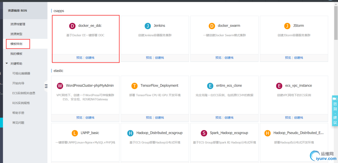The image size is (338, 163).
Task: Click the entire_ecs_clone E icon
Action: click(210, 86)
